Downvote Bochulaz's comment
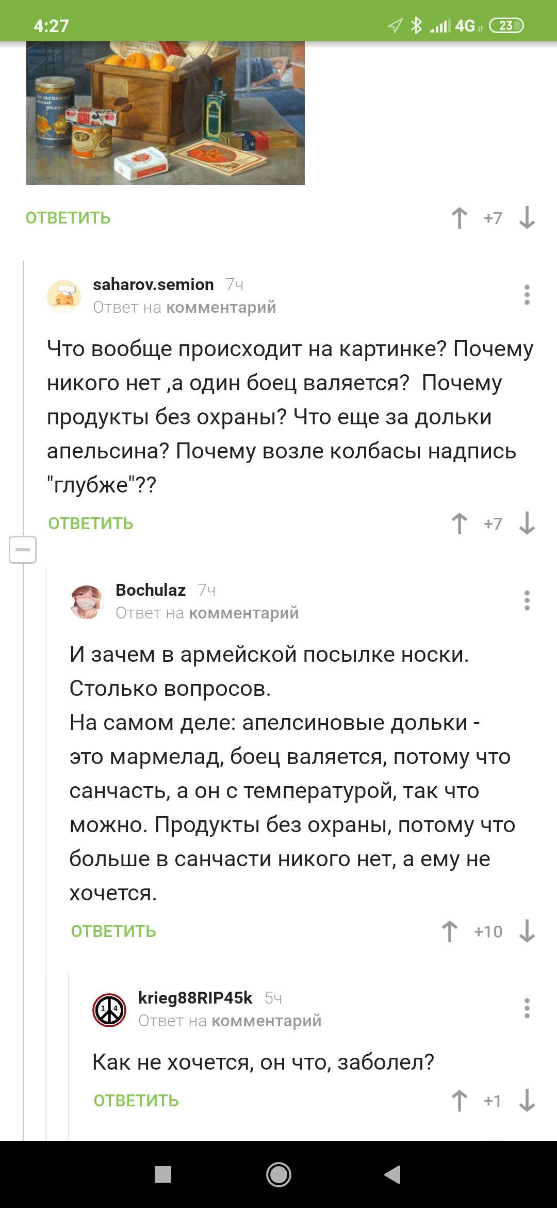Image resolution: width=557 pixels, height=1208 pixels. point(527,931)
